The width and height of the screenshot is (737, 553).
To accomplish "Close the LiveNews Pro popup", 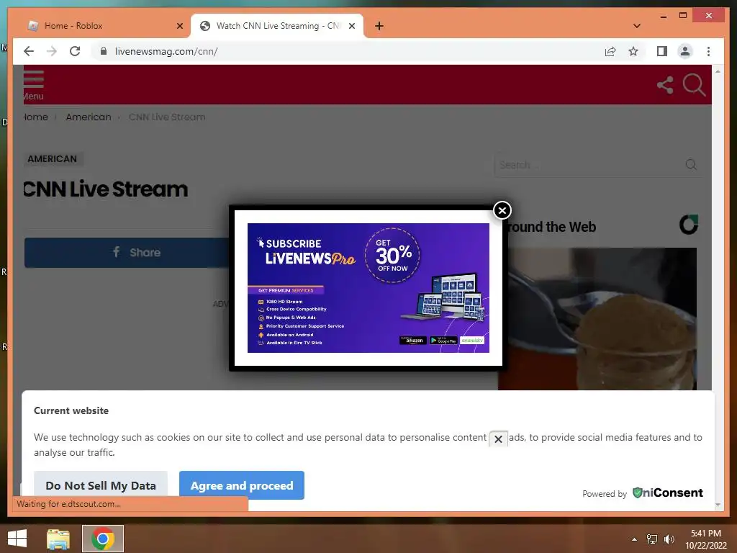I will 502,211.
